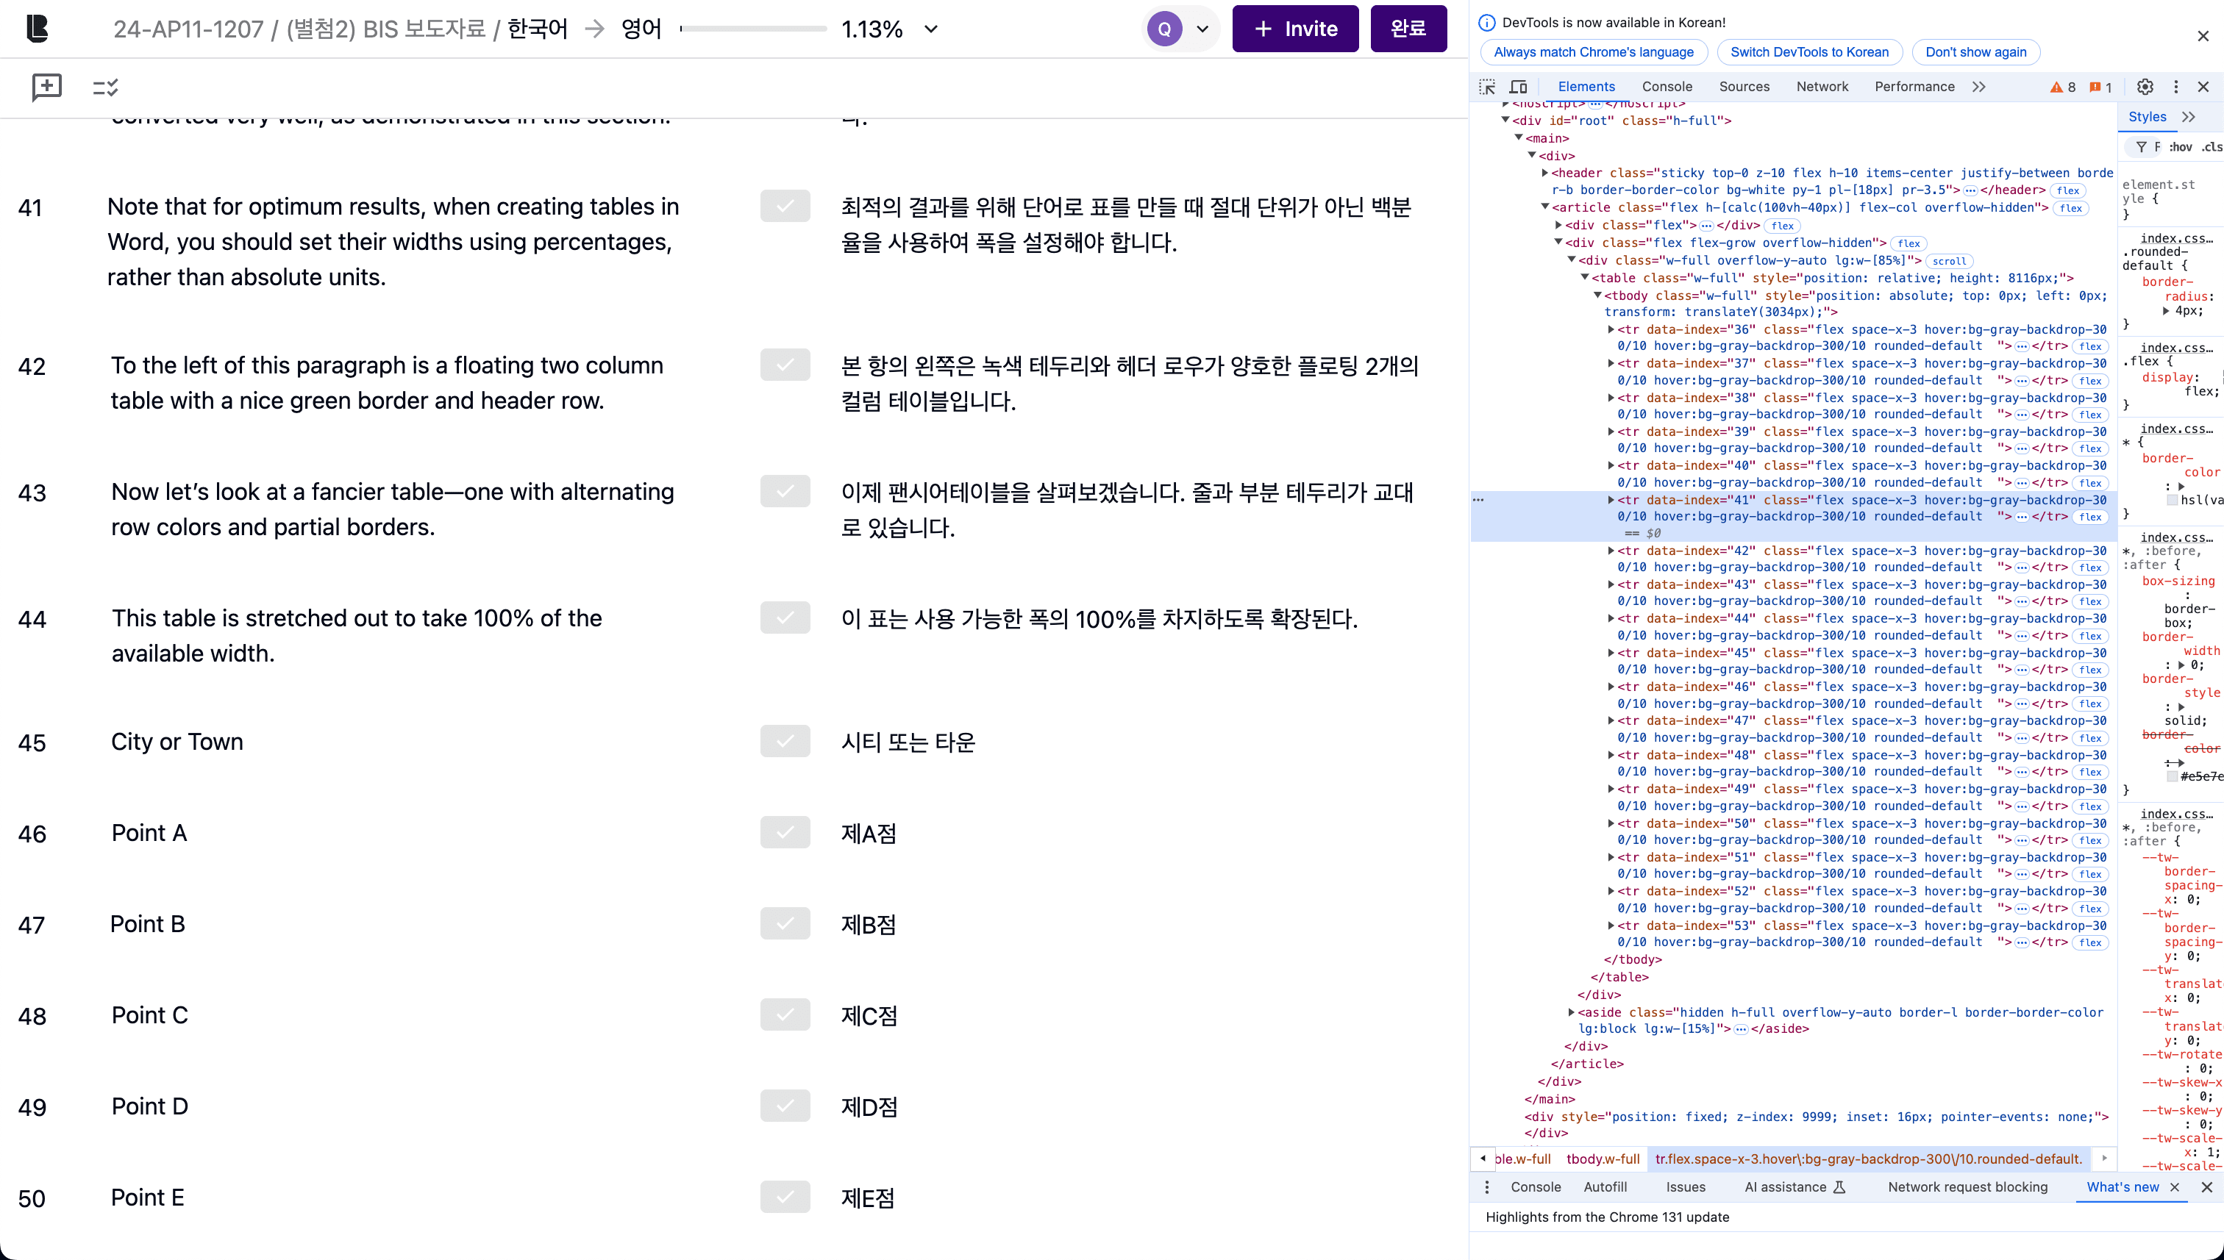Screen dimensions: 2224x1260
Task: Open Network request blocking drawer tab
Action: coord(1967,1187)
